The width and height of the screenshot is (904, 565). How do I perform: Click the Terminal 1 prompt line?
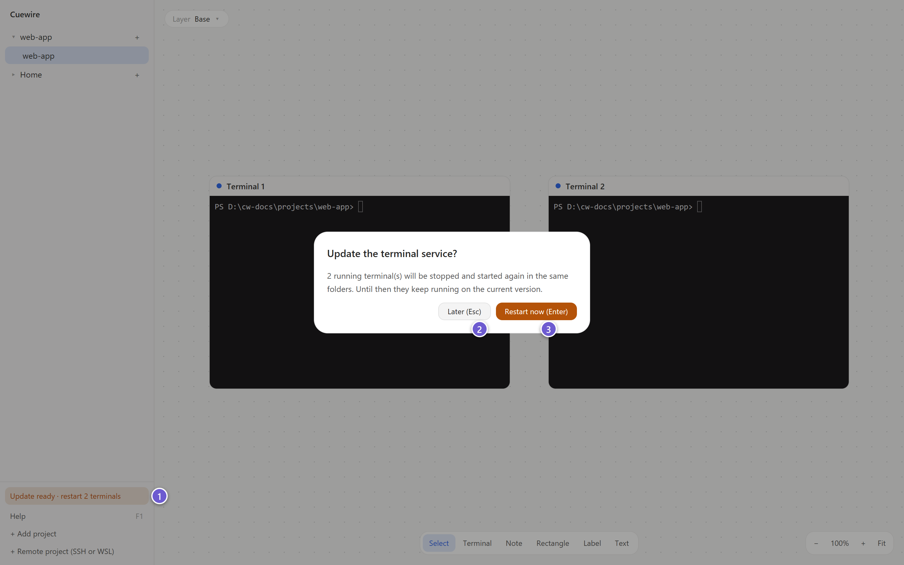coord(288,207)
